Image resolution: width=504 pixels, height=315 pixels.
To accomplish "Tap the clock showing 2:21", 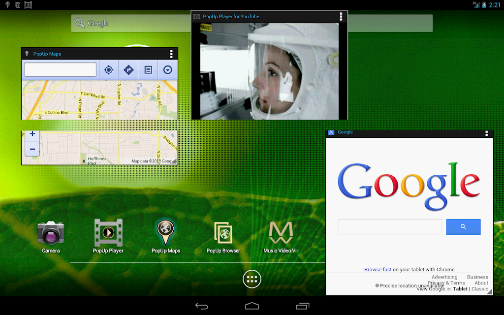I will point(495,5).
